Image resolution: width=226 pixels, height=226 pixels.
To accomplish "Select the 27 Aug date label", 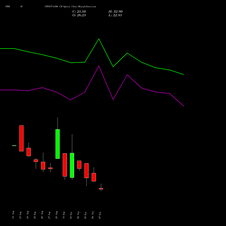I will click(49, 215).
